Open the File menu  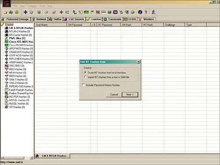point(15,6)
